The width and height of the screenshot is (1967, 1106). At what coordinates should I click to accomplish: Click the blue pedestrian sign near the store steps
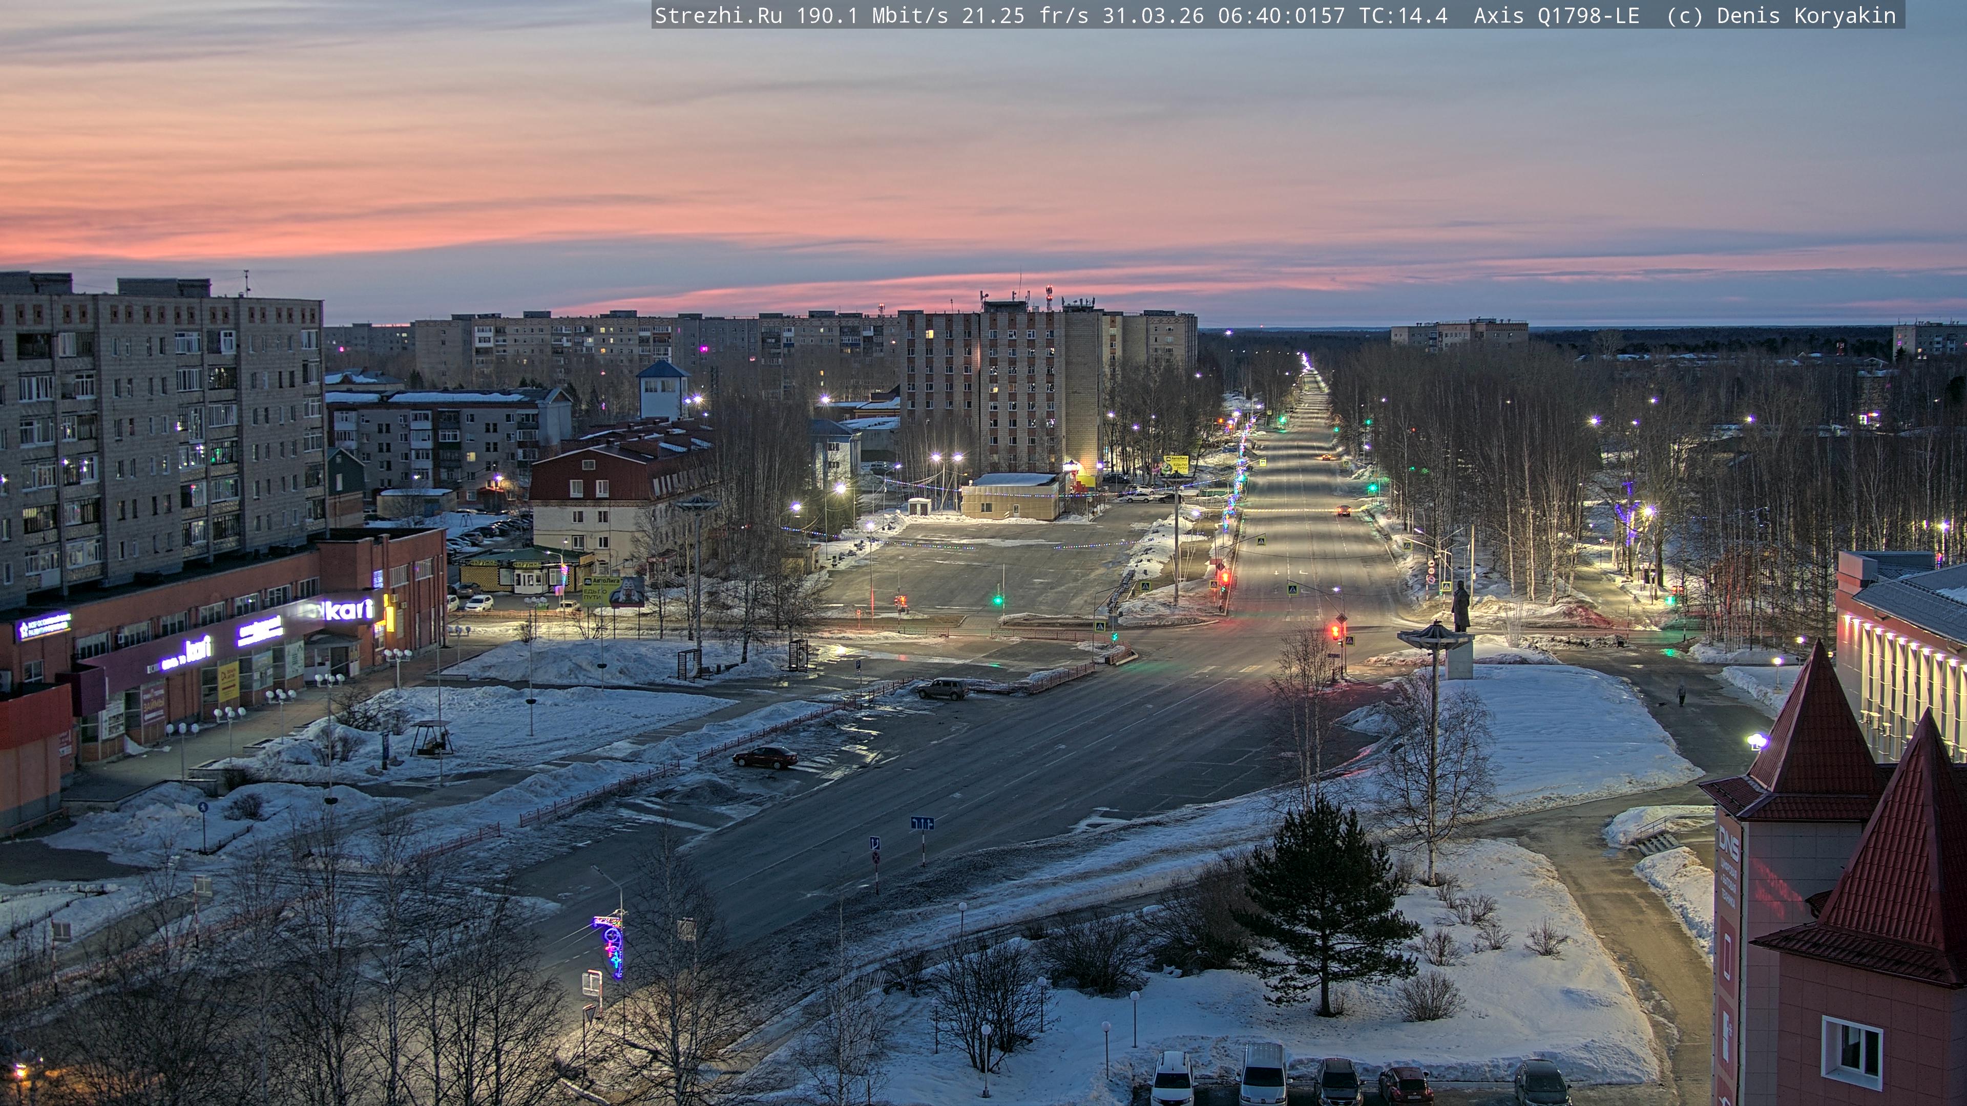click(202, 807)
